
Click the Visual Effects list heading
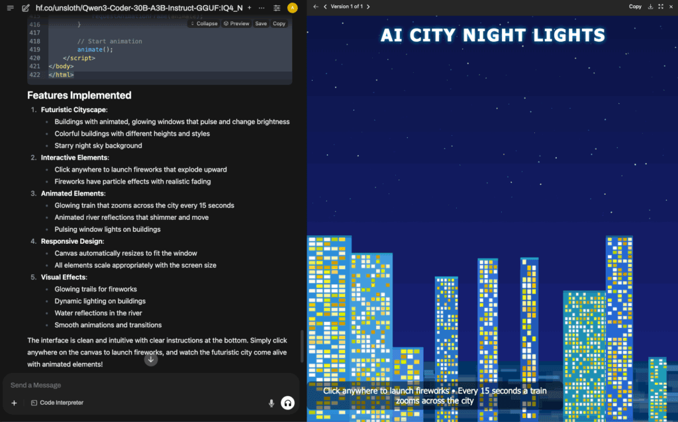click(x=64, y=277)
